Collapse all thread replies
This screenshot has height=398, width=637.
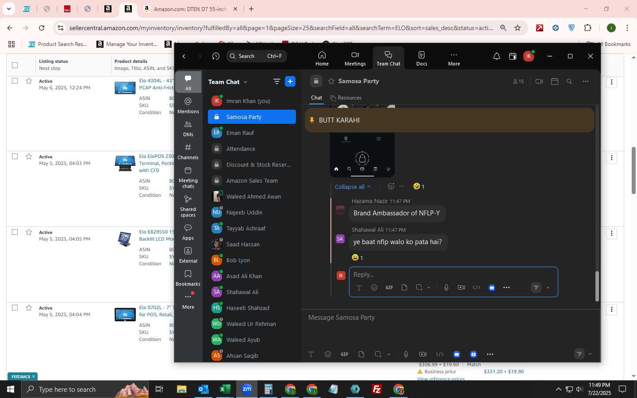[x=353, y=187]
